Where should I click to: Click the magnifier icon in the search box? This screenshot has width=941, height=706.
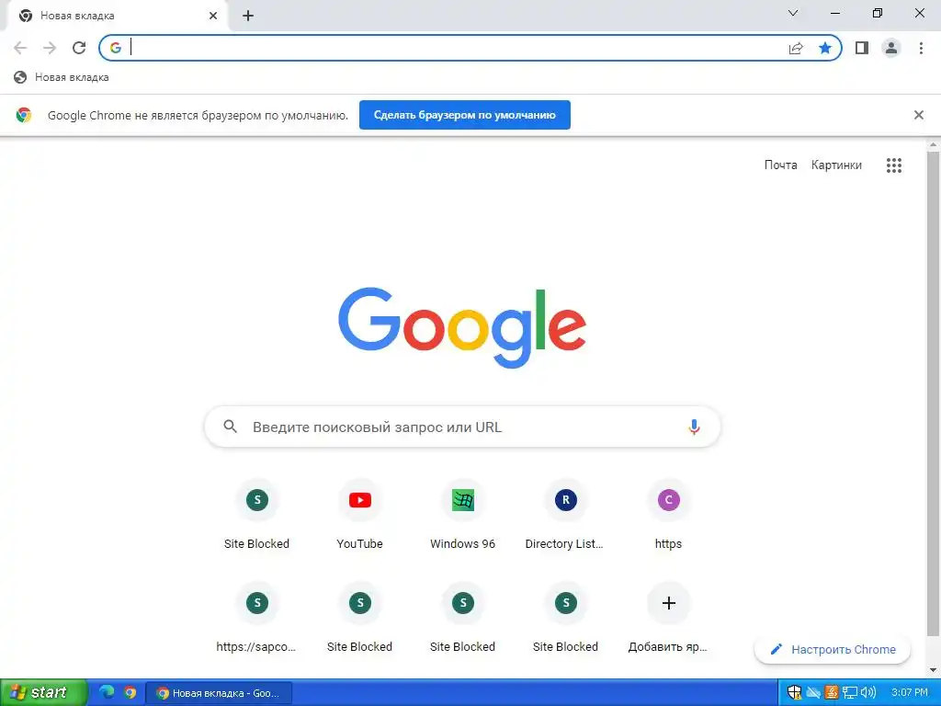click(x=230, y=427)
